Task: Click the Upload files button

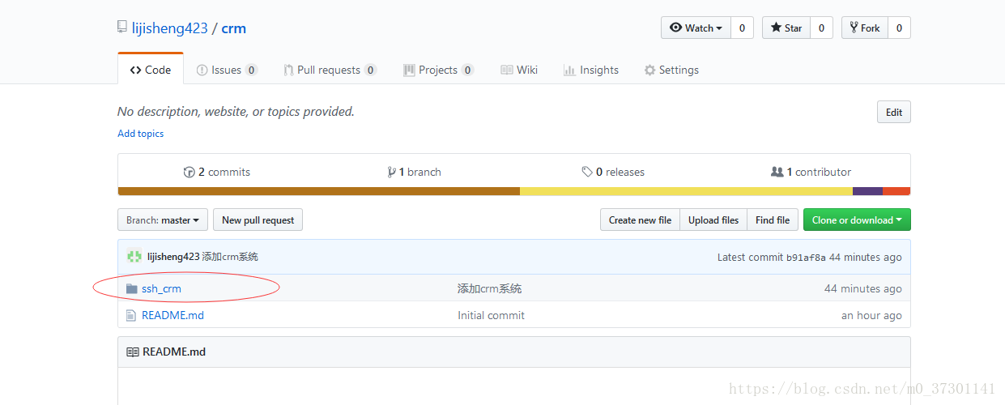Action: 713,220
